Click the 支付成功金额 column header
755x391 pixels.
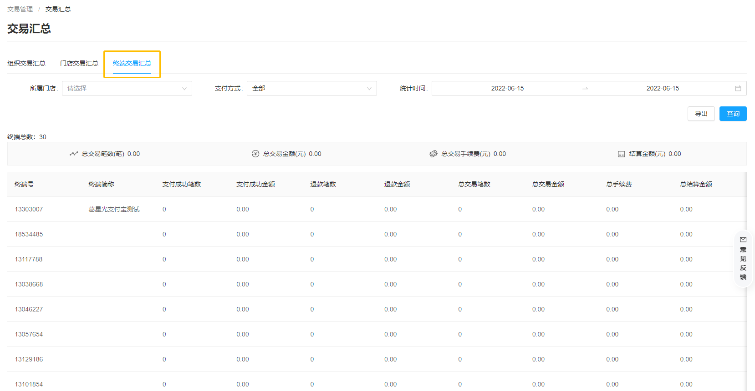coord(255,184)
